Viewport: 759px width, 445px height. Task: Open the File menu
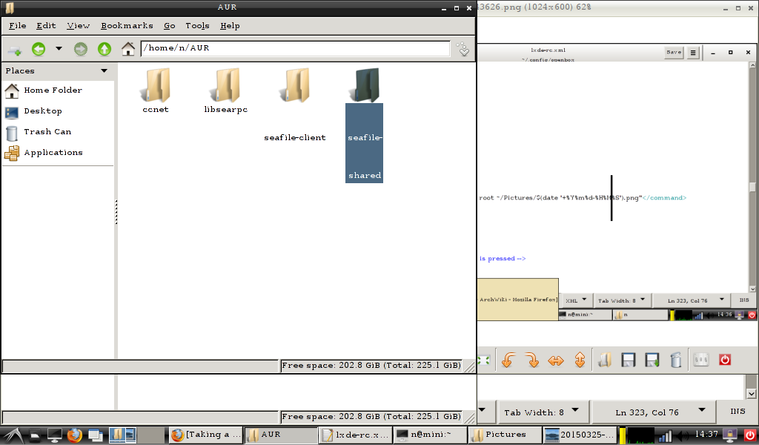click(18, 26)
